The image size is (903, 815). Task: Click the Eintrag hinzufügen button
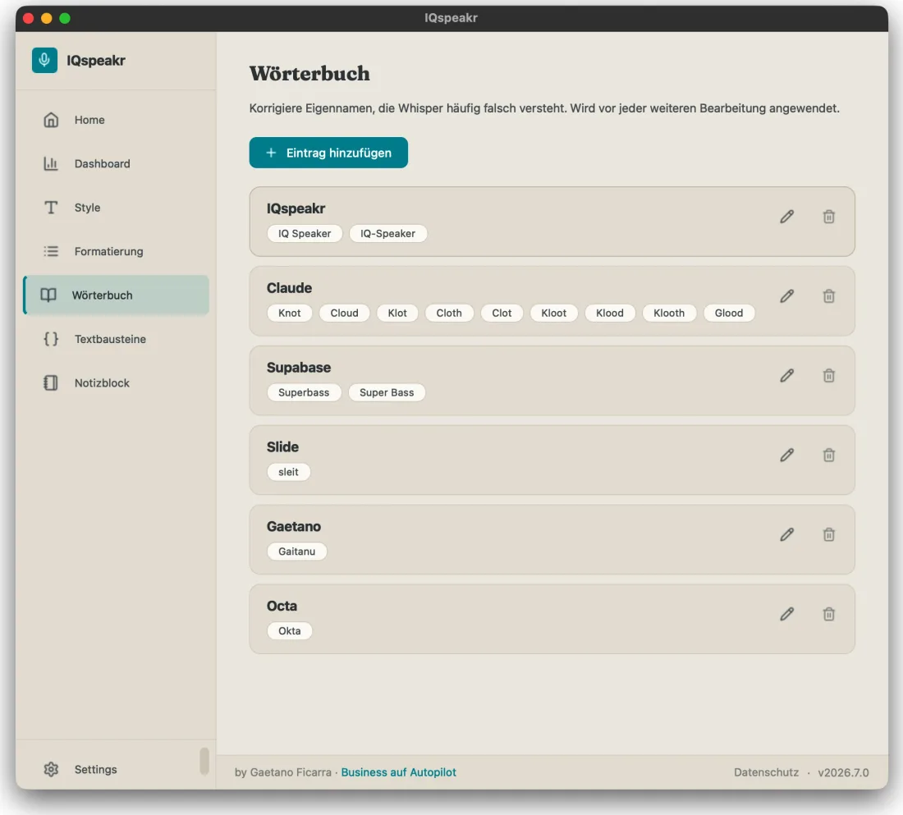[328, 153]
